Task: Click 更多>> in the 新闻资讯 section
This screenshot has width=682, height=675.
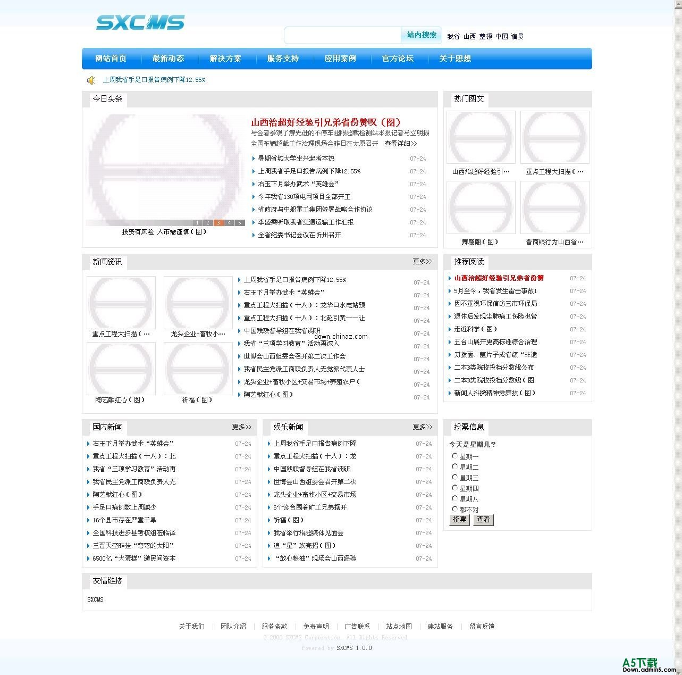Action: 423,261
